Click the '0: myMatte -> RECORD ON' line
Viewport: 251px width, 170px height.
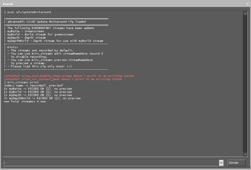point(38,89)
